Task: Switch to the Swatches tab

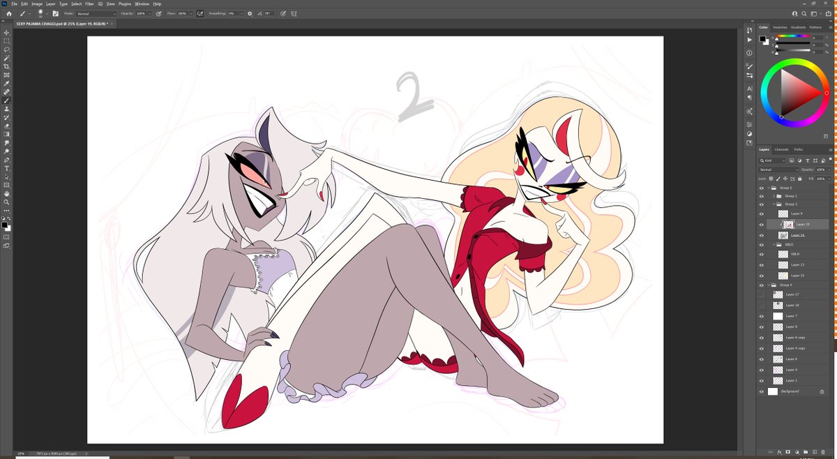Action: click(780, 27)
